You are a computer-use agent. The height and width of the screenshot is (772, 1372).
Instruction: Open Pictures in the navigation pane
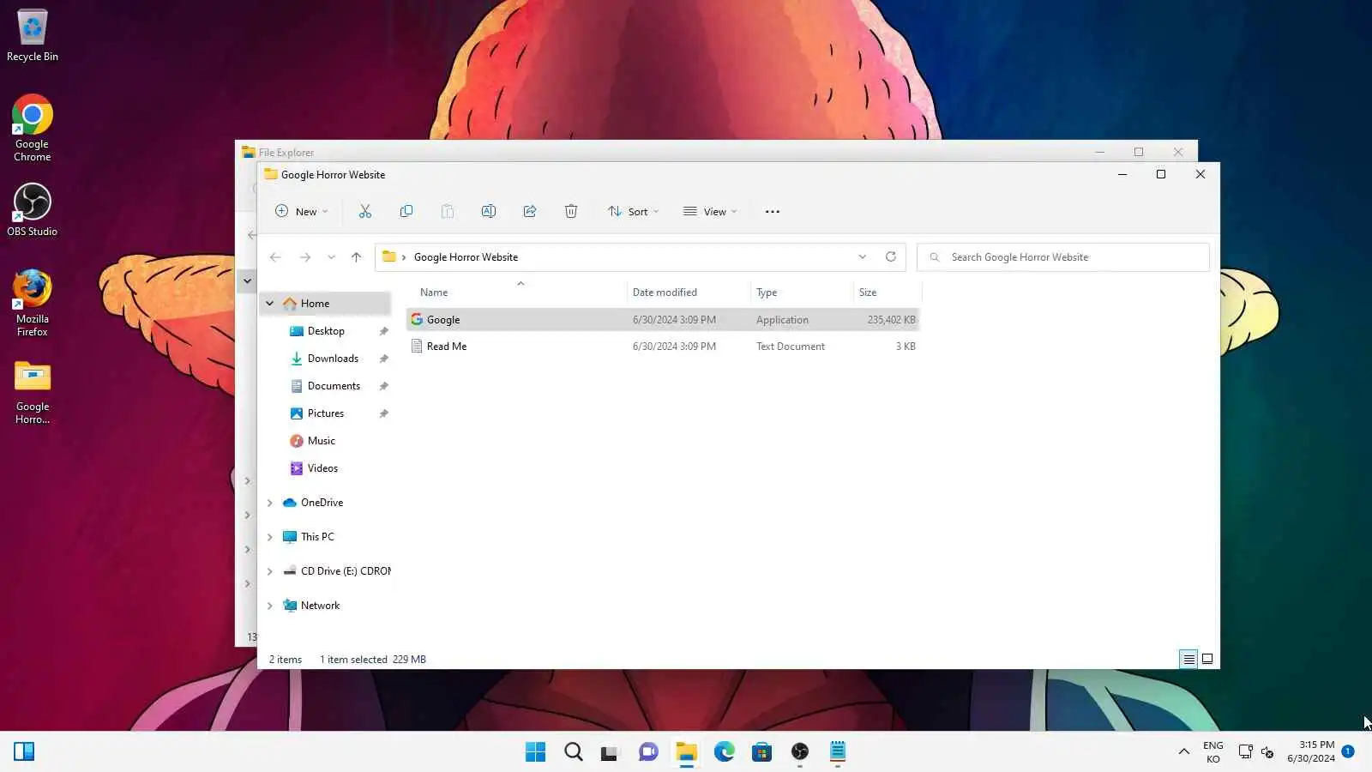[326, 413]
